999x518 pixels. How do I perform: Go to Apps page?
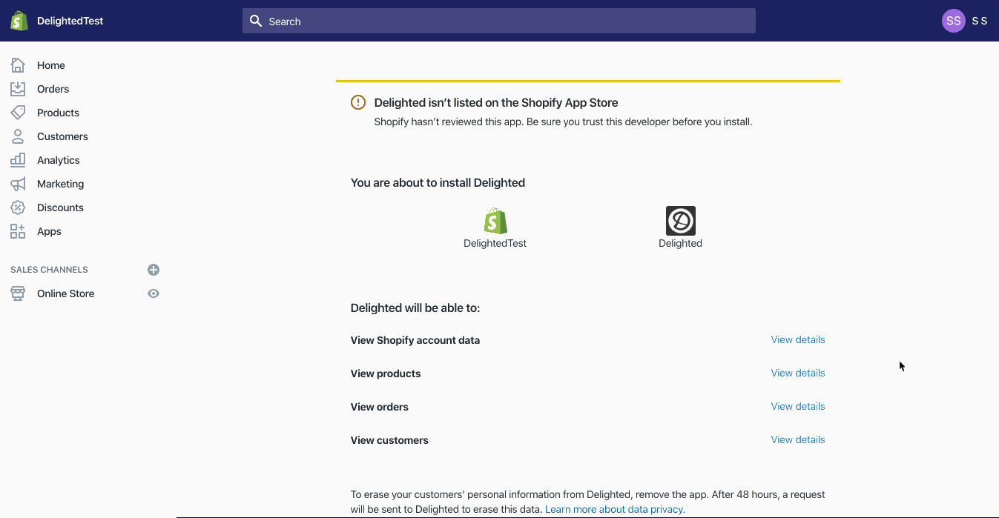click(50, 231)
